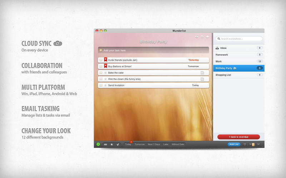
Task: Click the 'CHANGE YOUR LOOK' heading text
Action: tap(46, 131)
